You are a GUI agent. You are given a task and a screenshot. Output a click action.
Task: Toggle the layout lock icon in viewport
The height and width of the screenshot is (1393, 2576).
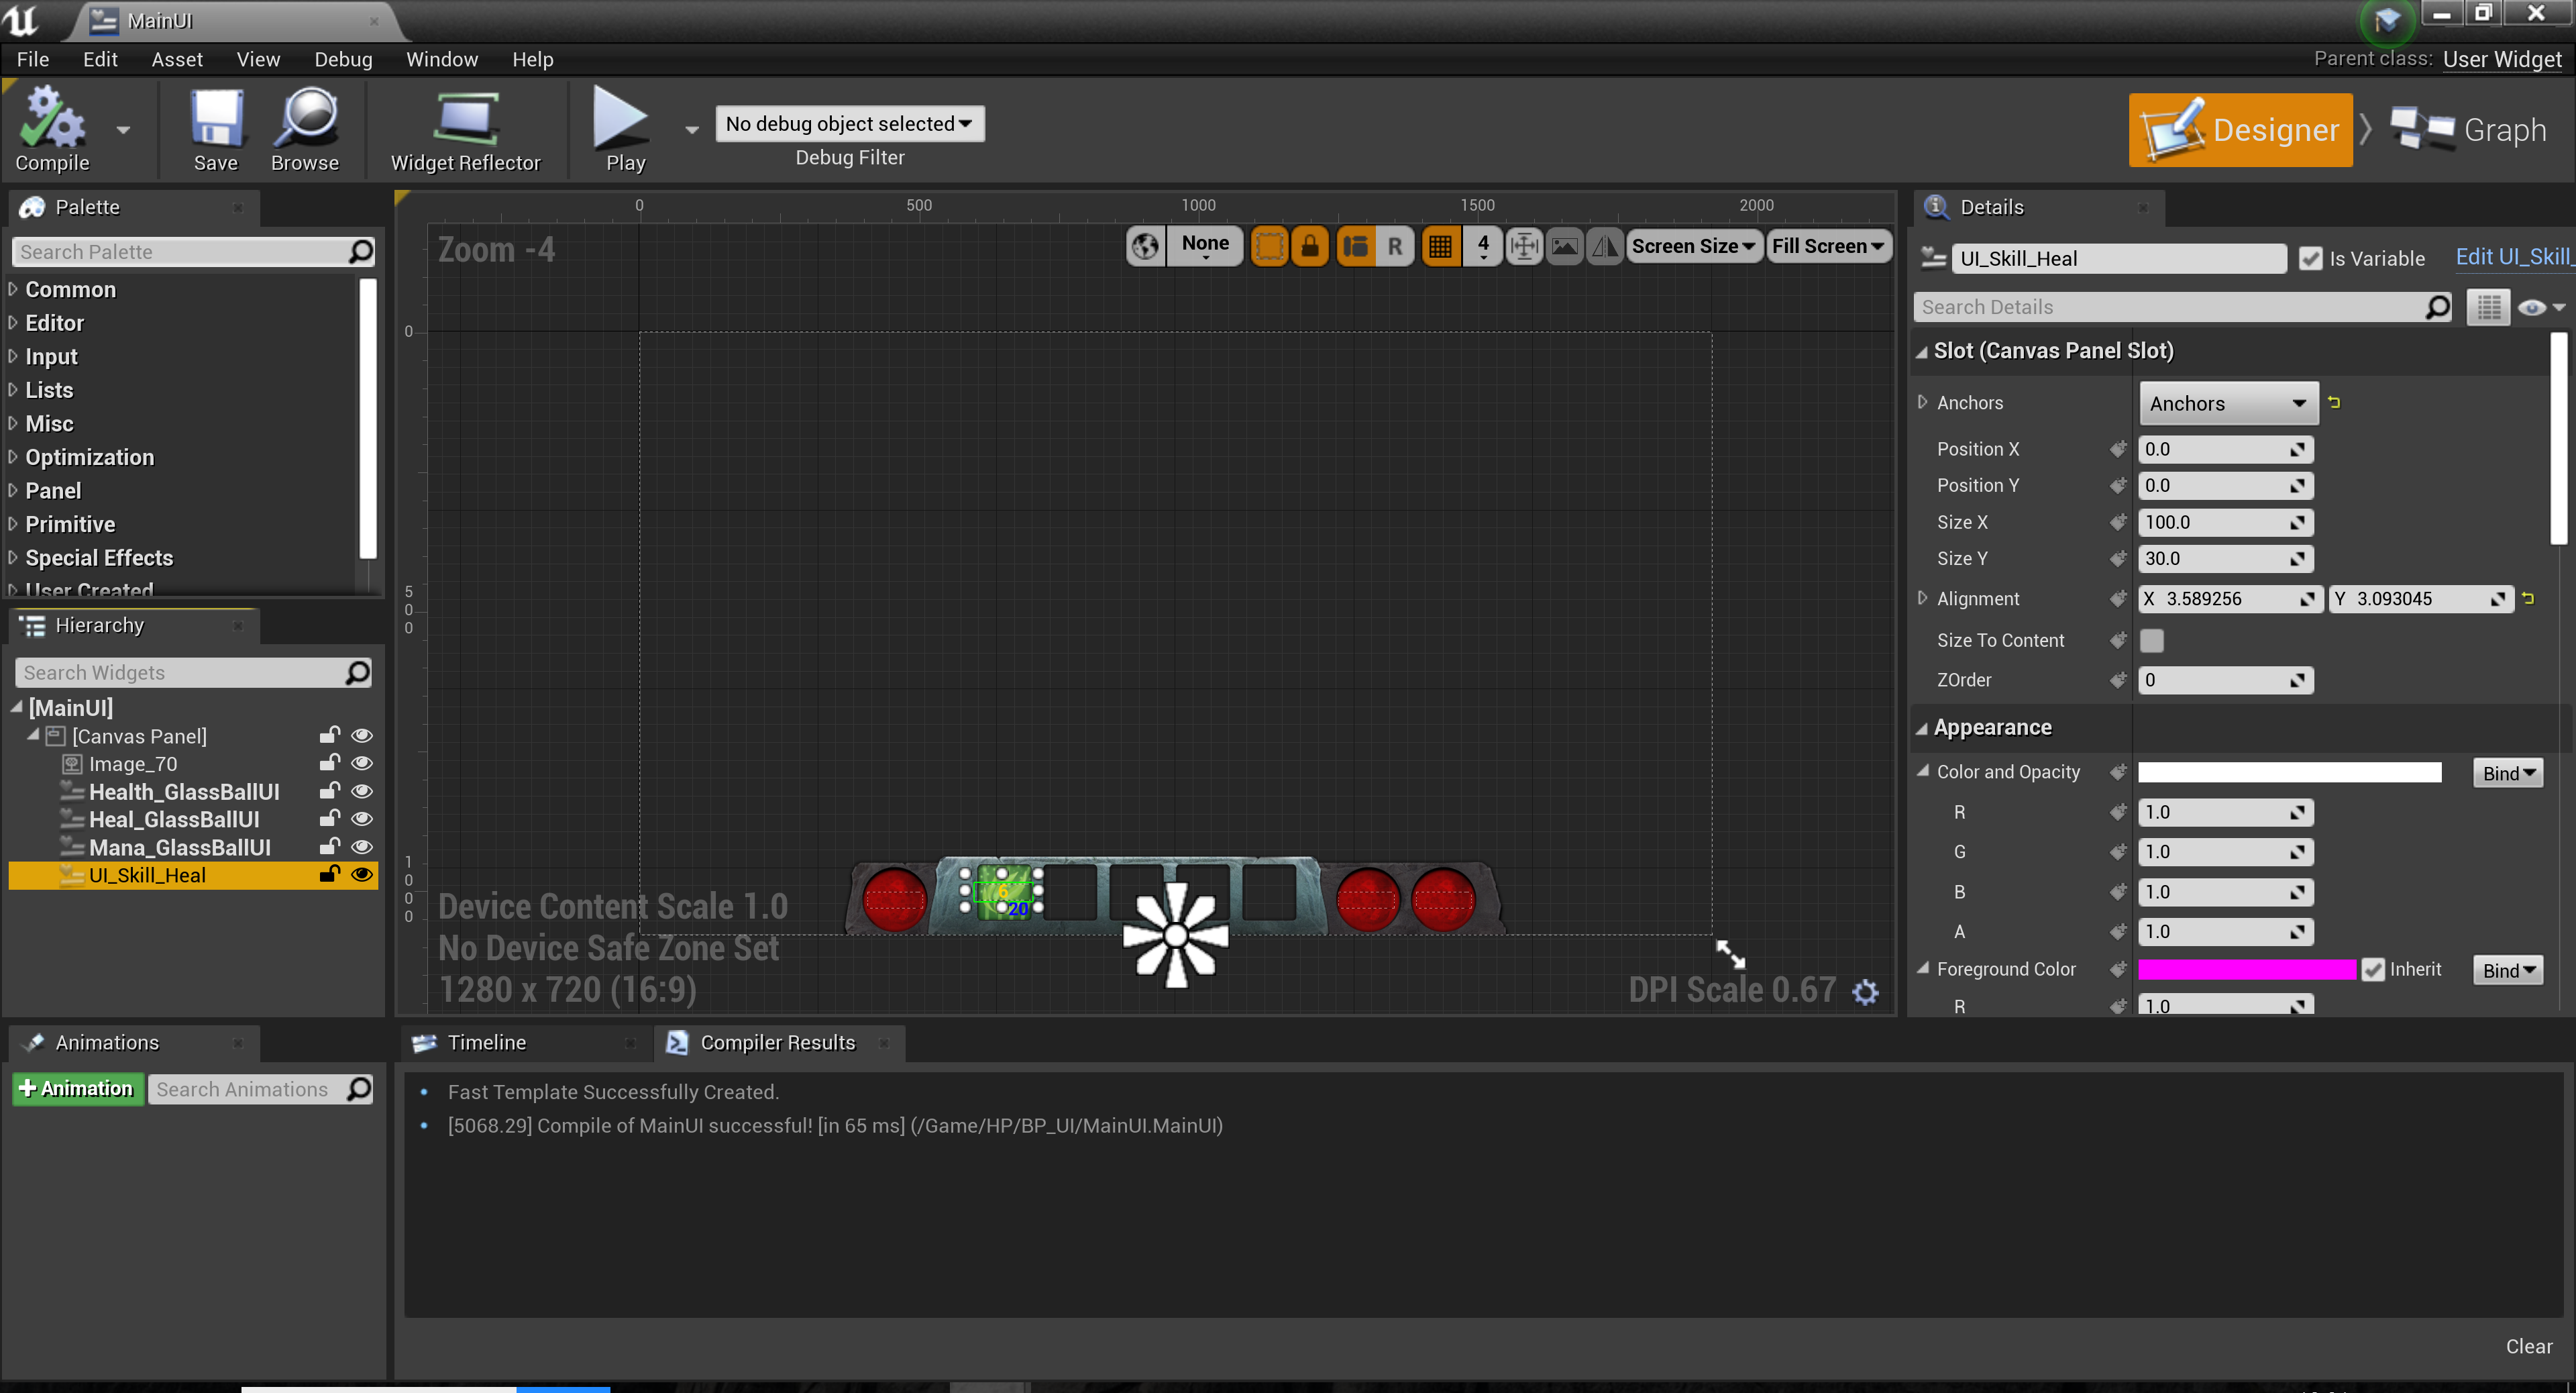coord(1309,246)
